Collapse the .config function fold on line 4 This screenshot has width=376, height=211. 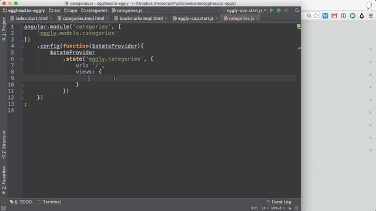point(22,46)
